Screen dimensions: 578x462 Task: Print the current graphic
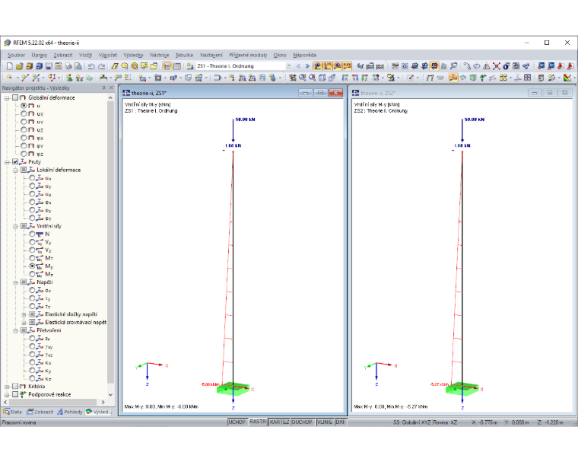tap(68, 66)
